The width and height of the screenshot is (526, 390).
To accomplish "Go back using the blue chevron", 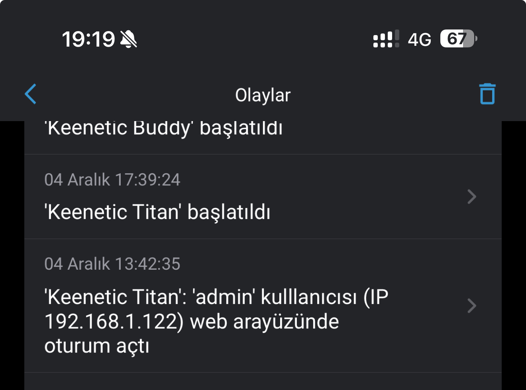I will [31, 94].
